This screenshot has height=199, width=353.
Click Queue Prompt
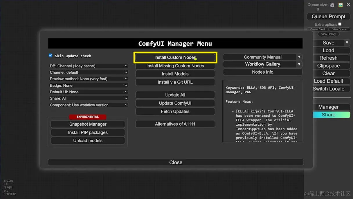click(329, 17)
